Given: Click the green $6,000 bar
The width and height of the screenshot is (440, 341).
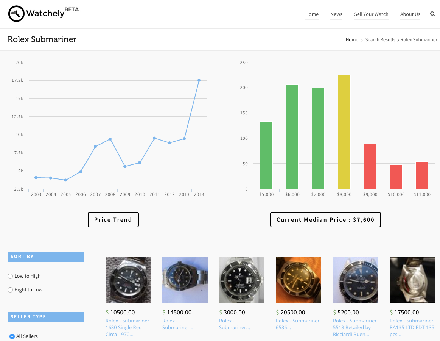Looking at the screenshot, I should pyautogui.click(x=292, y=137).
